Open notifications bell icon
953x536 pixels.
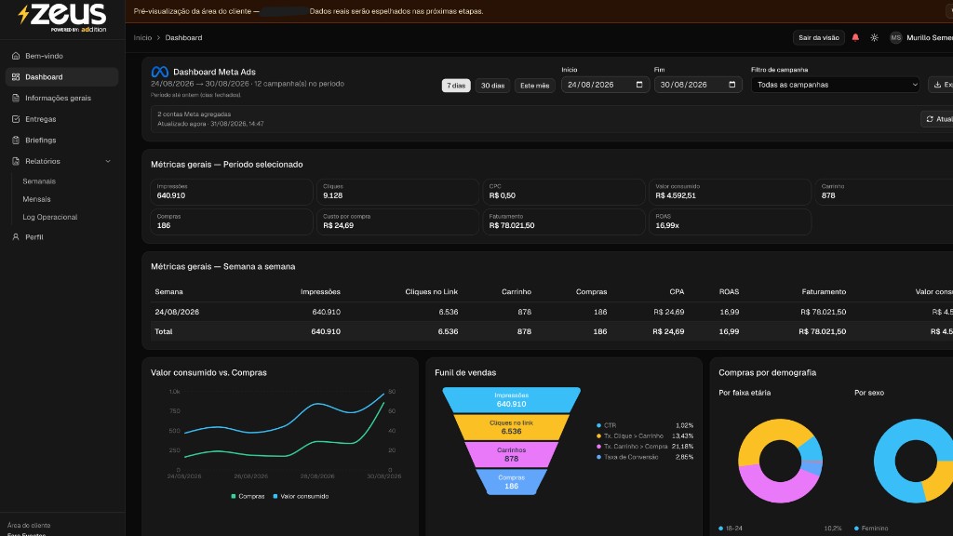[x=855, y=37]
